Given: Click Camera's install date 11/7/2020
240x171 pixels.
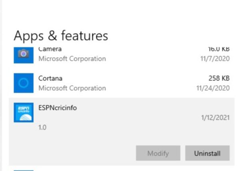Looking at the screenshot, I should coord(214,59).
